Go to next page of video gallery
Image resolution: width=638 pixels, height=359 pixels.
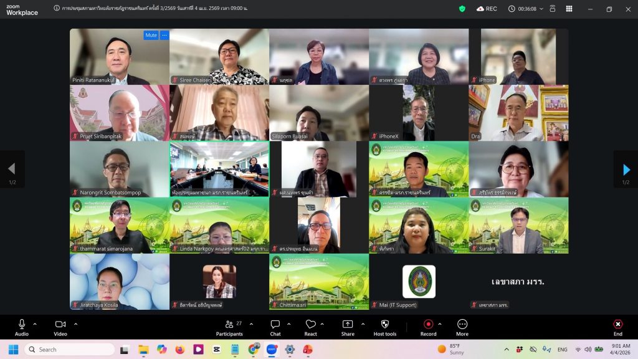626,170
